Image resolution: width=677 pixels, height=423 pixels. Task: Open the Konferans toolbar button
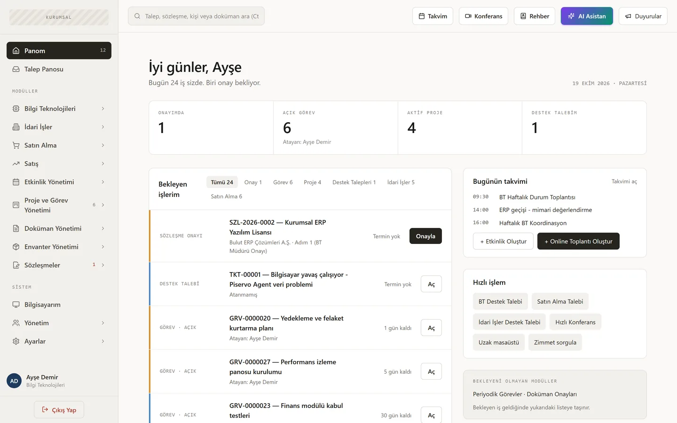click(484, 16)
